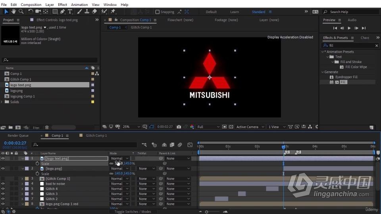This screenshot has height=214, width=381.
Task: Hide the logo text.png layer
Action: point(3,159)
